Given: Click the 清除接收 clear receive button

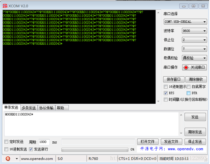Looking at the screenshot, I should tap(196, 80).
